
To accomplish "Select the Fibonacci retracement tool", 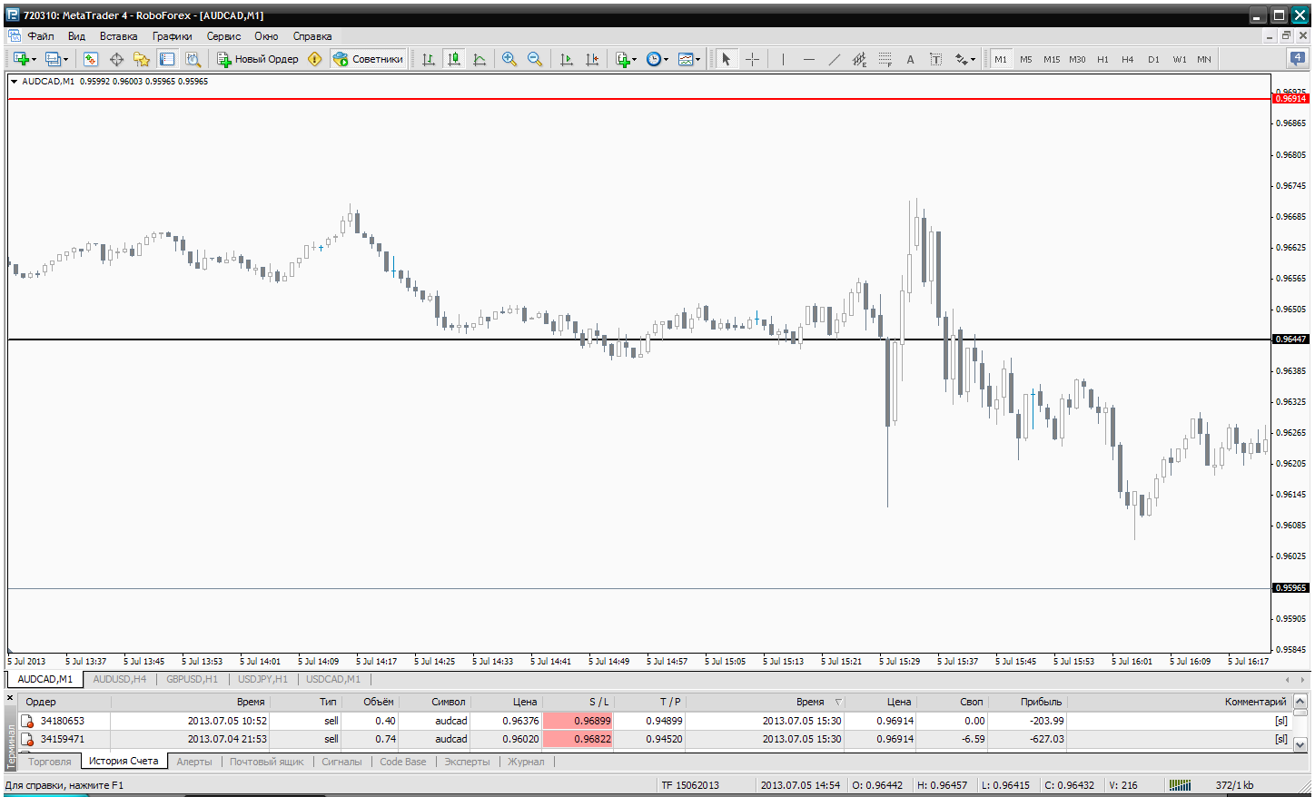I will (x=885, y=59).
